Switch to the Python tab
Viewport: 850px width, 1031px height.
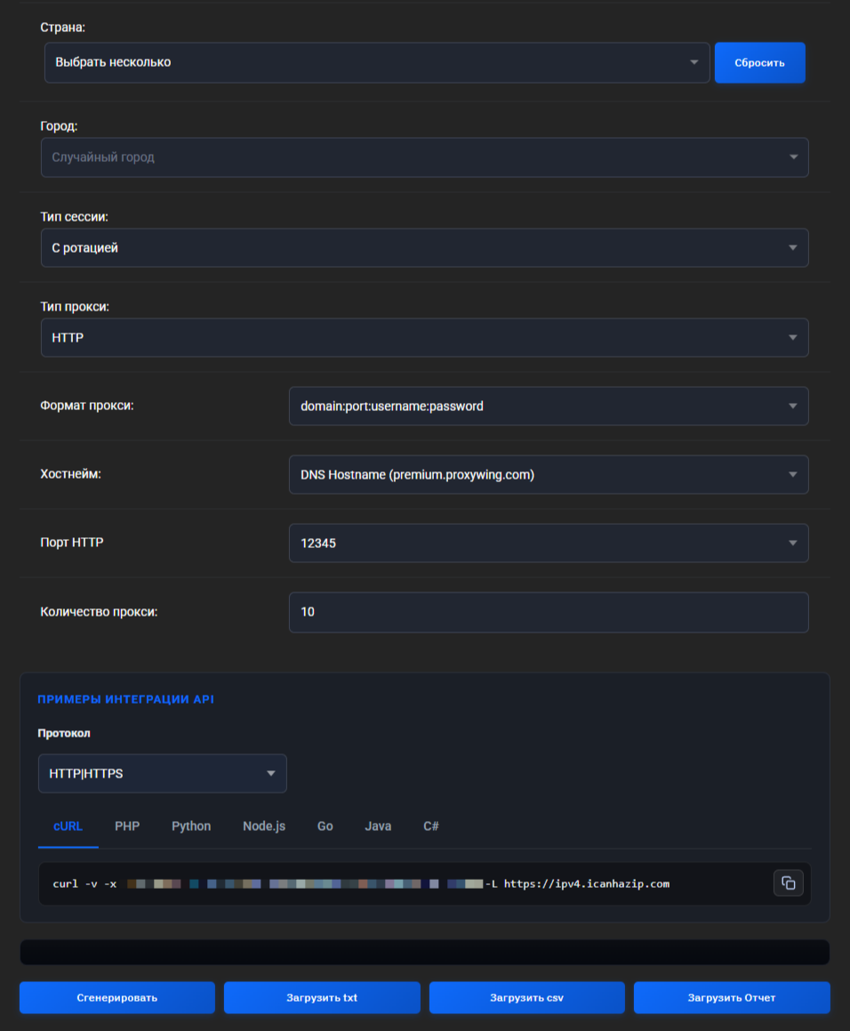click(x=191, y=826)
